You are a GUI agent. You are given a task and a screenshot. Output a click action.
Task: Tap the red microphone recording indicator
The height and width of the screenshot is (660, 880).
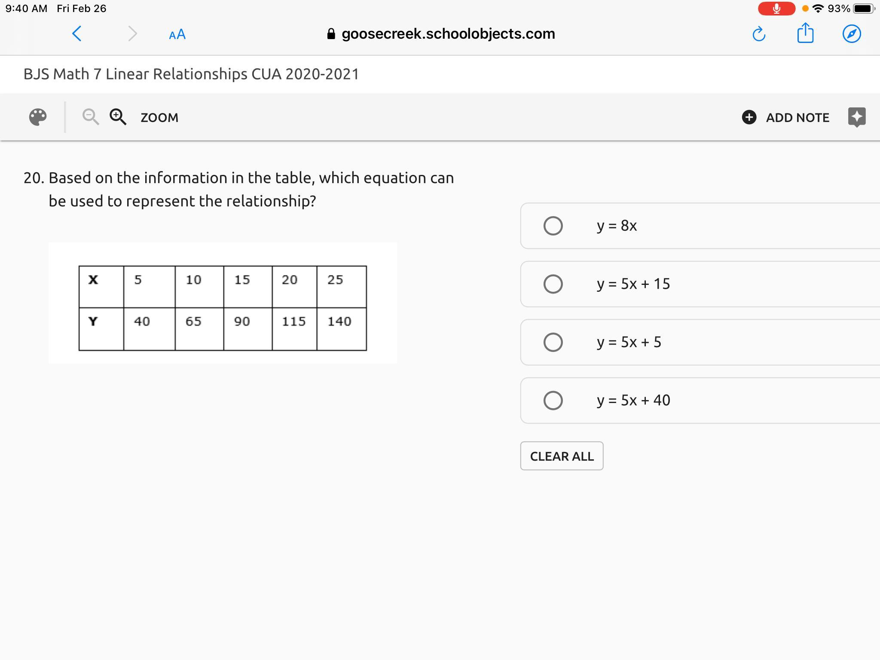(x=776, y=9)
